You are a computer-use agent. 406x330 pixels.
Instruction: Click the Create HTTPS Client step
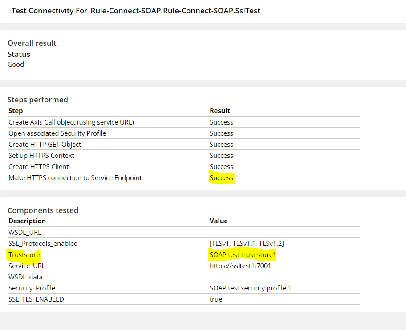point(39,166)
